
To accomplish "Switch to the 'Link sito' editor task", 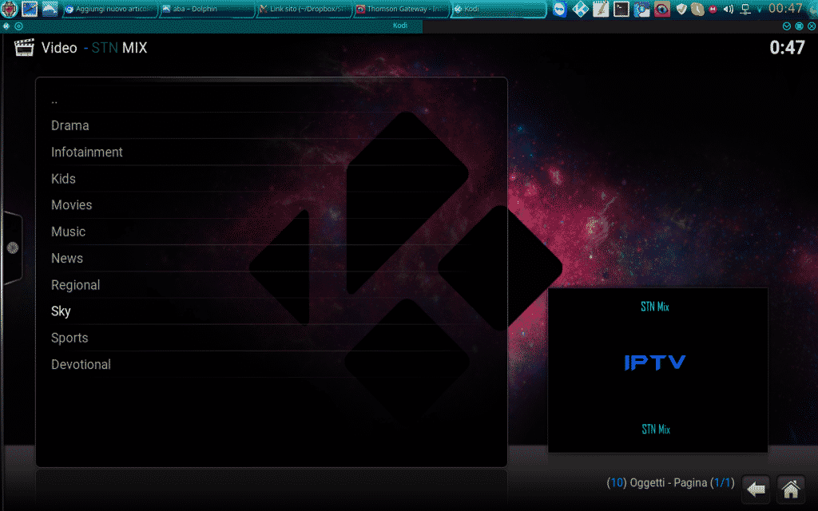I will (x=304, y=9).
